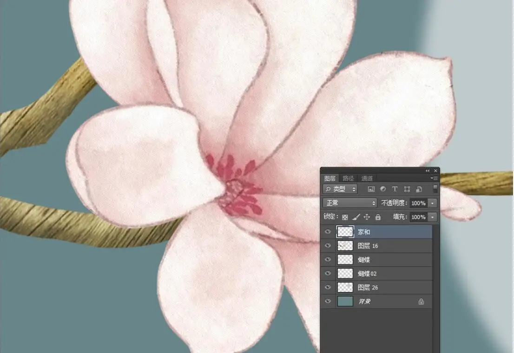Image resolution: width=514 pixels, height=353 pixels.
Task: Switch to the 图层 tab
Action: [x=330, y=178]
